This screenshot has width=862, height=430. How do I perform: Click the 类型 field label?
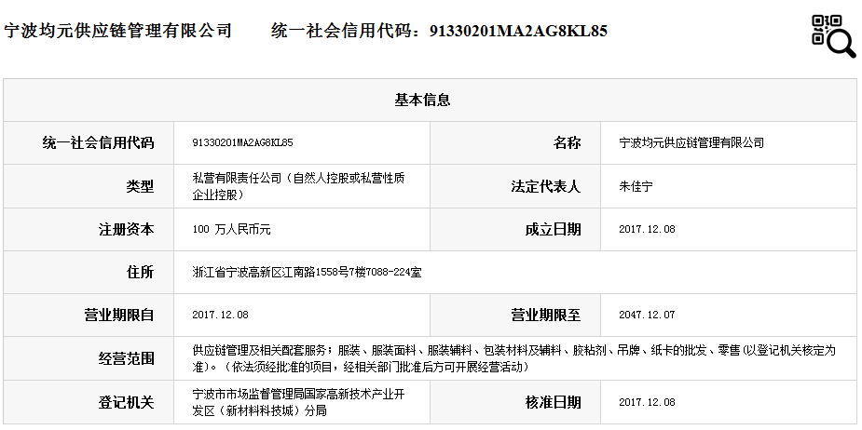[140, 186]
